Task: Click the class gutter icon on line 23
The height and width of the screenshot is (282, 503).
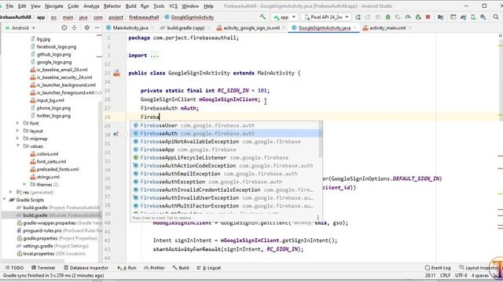Action: click(117, 73)
